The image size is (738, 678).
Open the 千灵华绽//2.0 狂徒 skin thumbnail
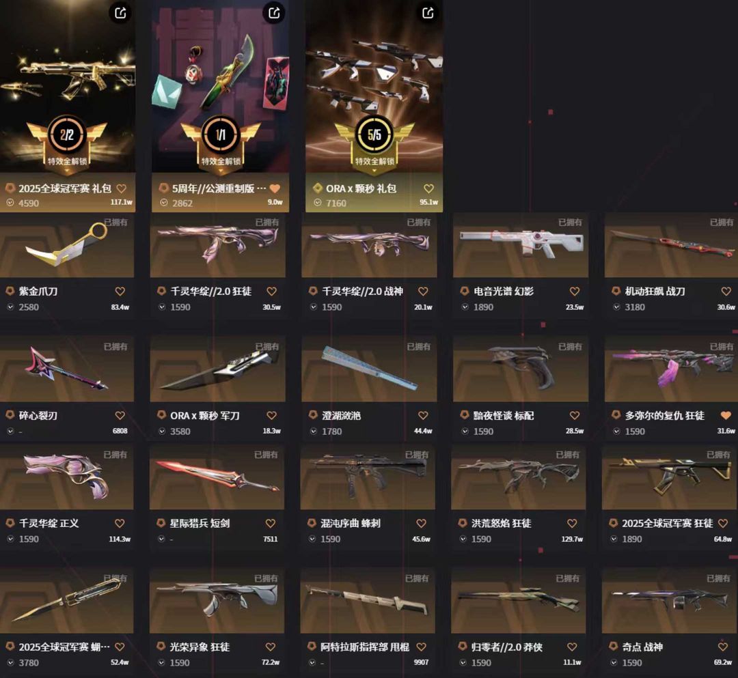(x=217, y=245)
